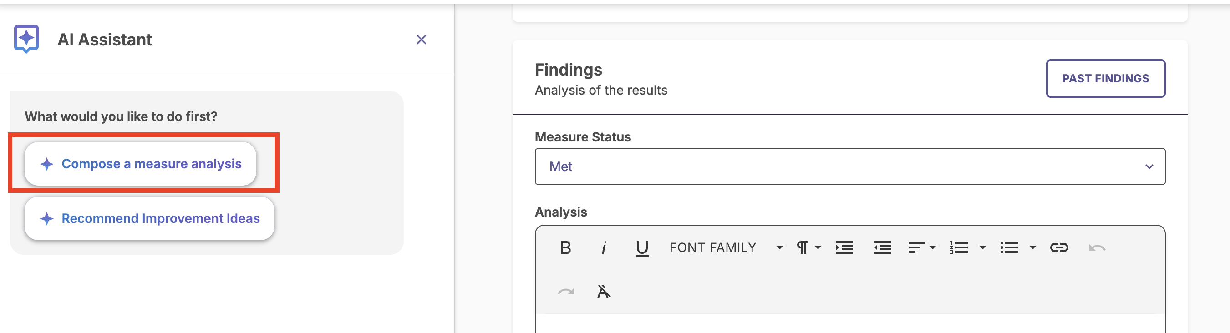Click the 'Analysis' field label

tap(560, 212)
